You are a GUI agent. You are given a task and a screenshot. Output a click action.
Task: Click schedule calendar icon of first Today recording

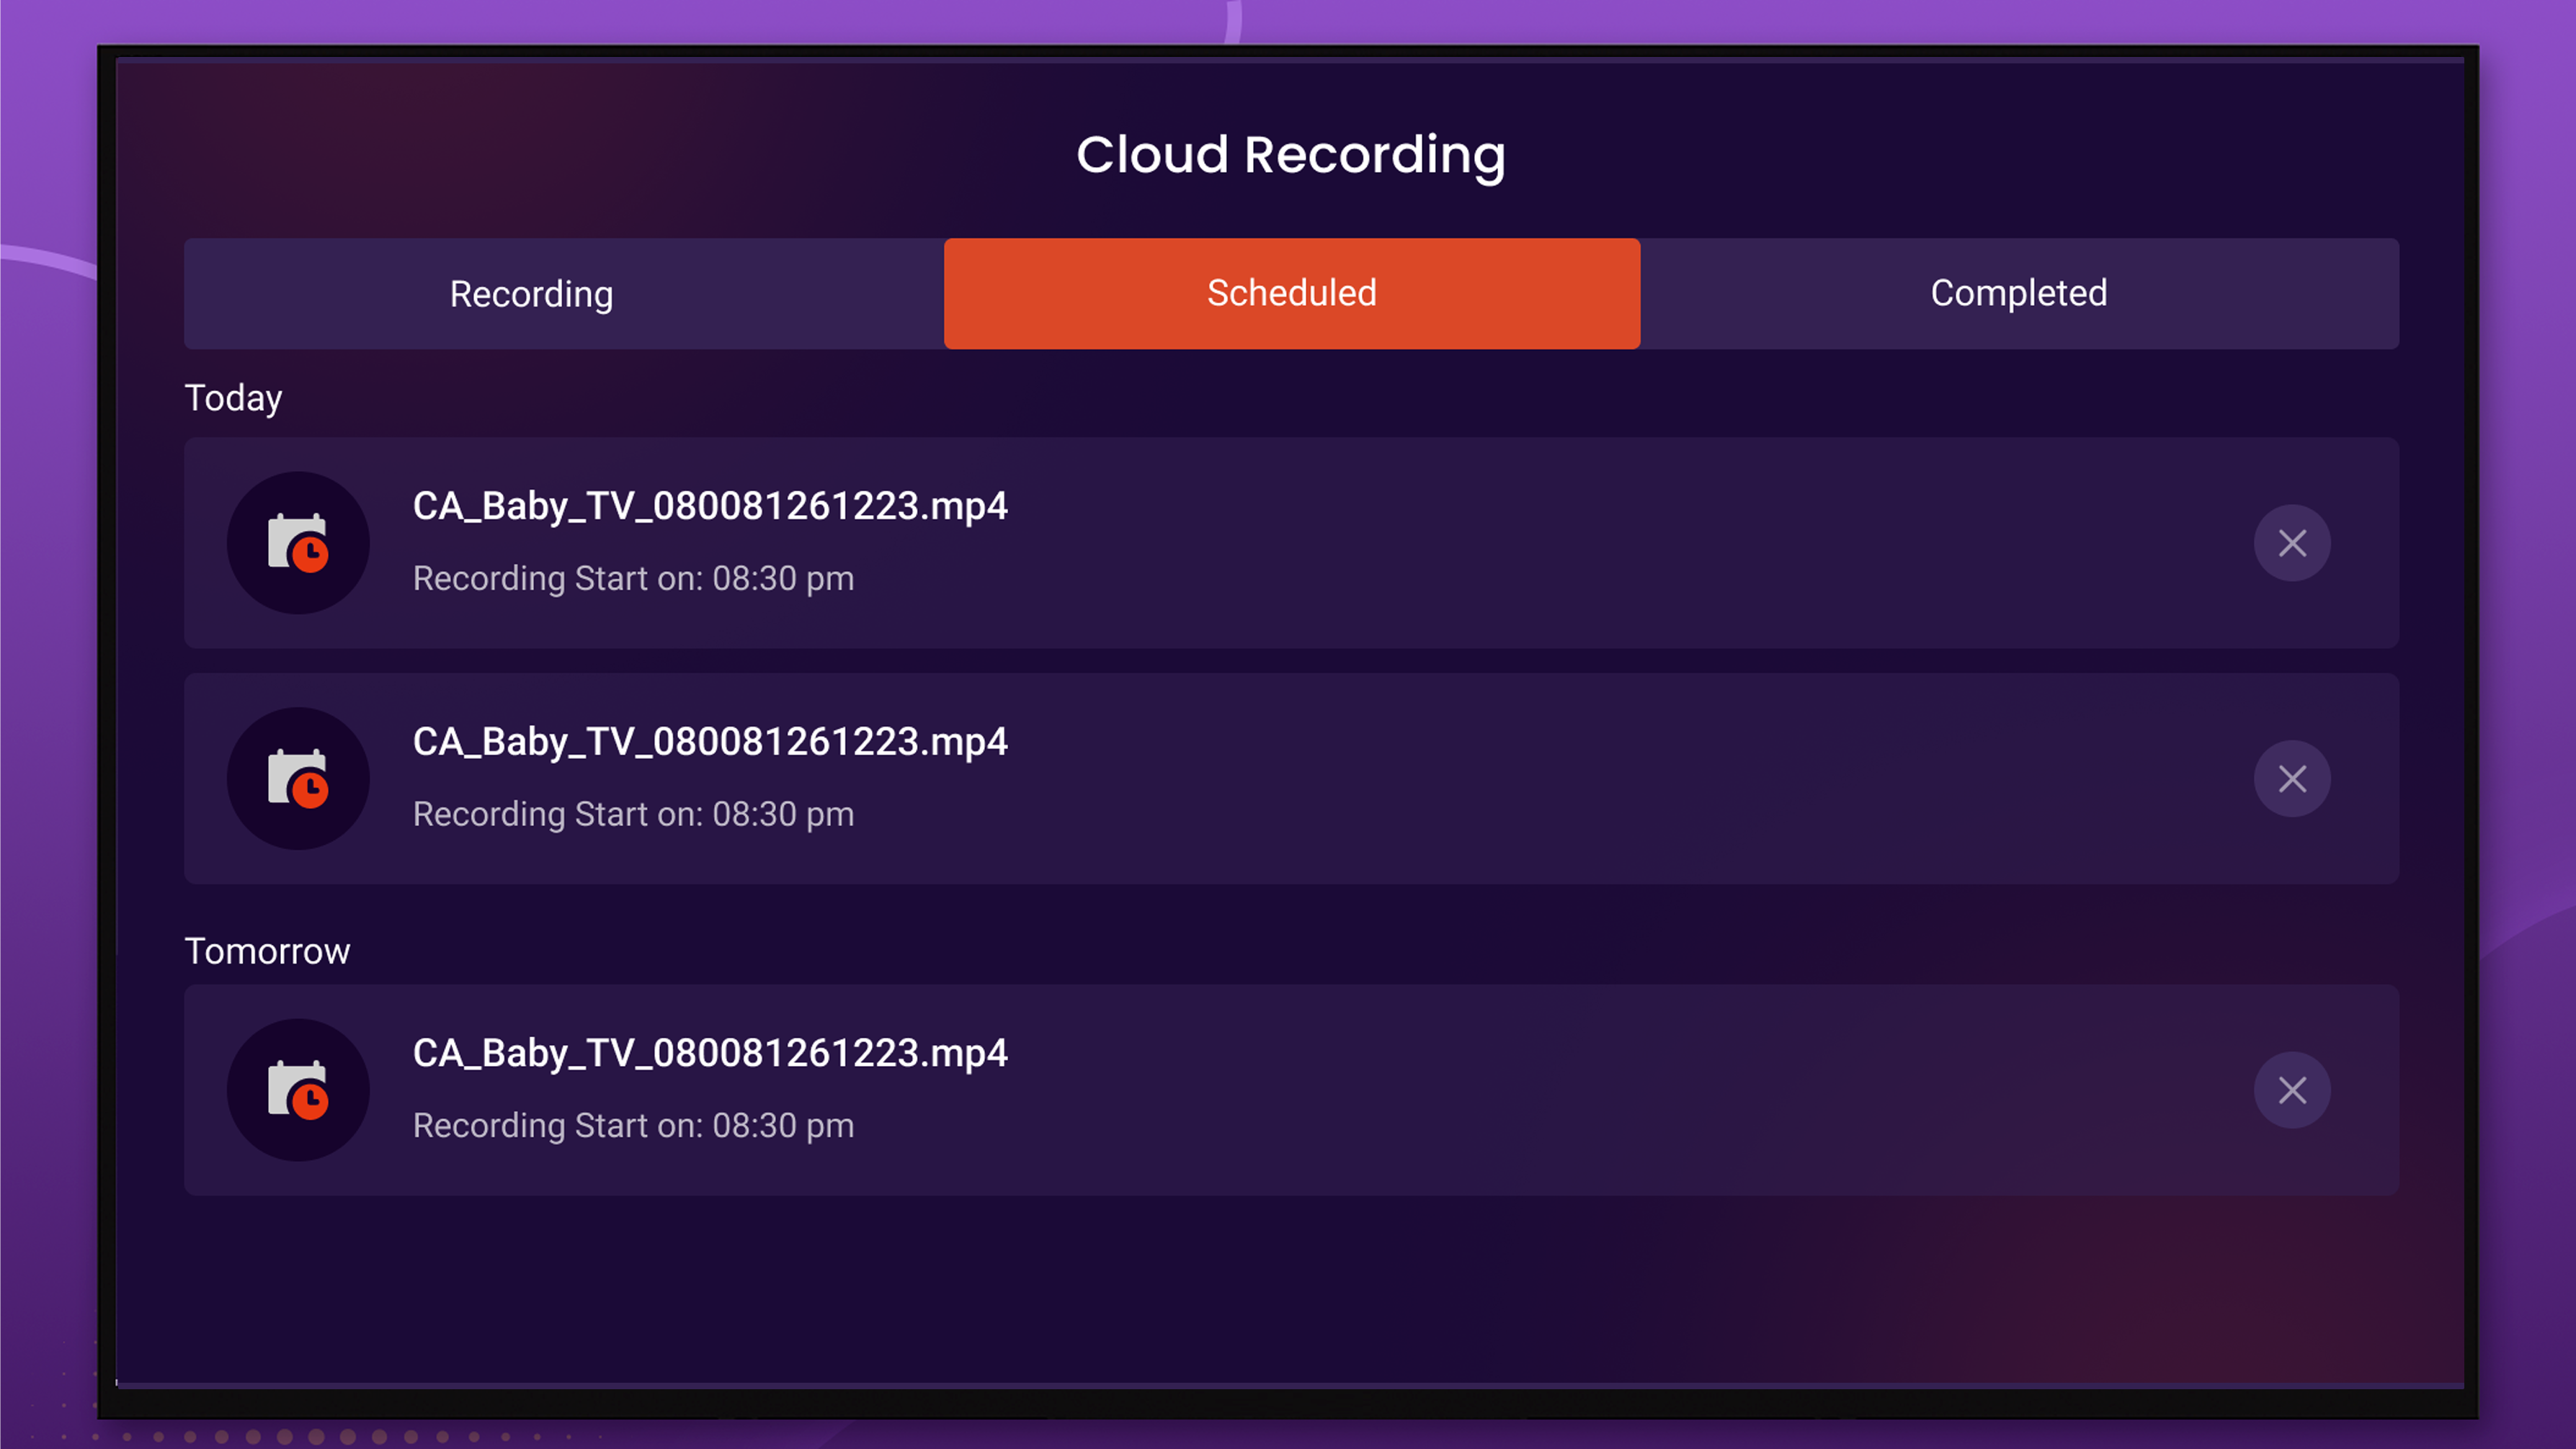click(x=298, y=544)
